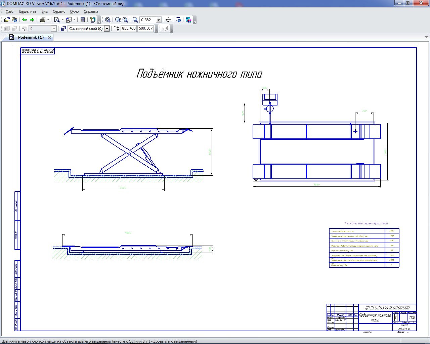Close the Podemnik (1) document tab
This screenshot has width=430, height=344.
point(49,37)
